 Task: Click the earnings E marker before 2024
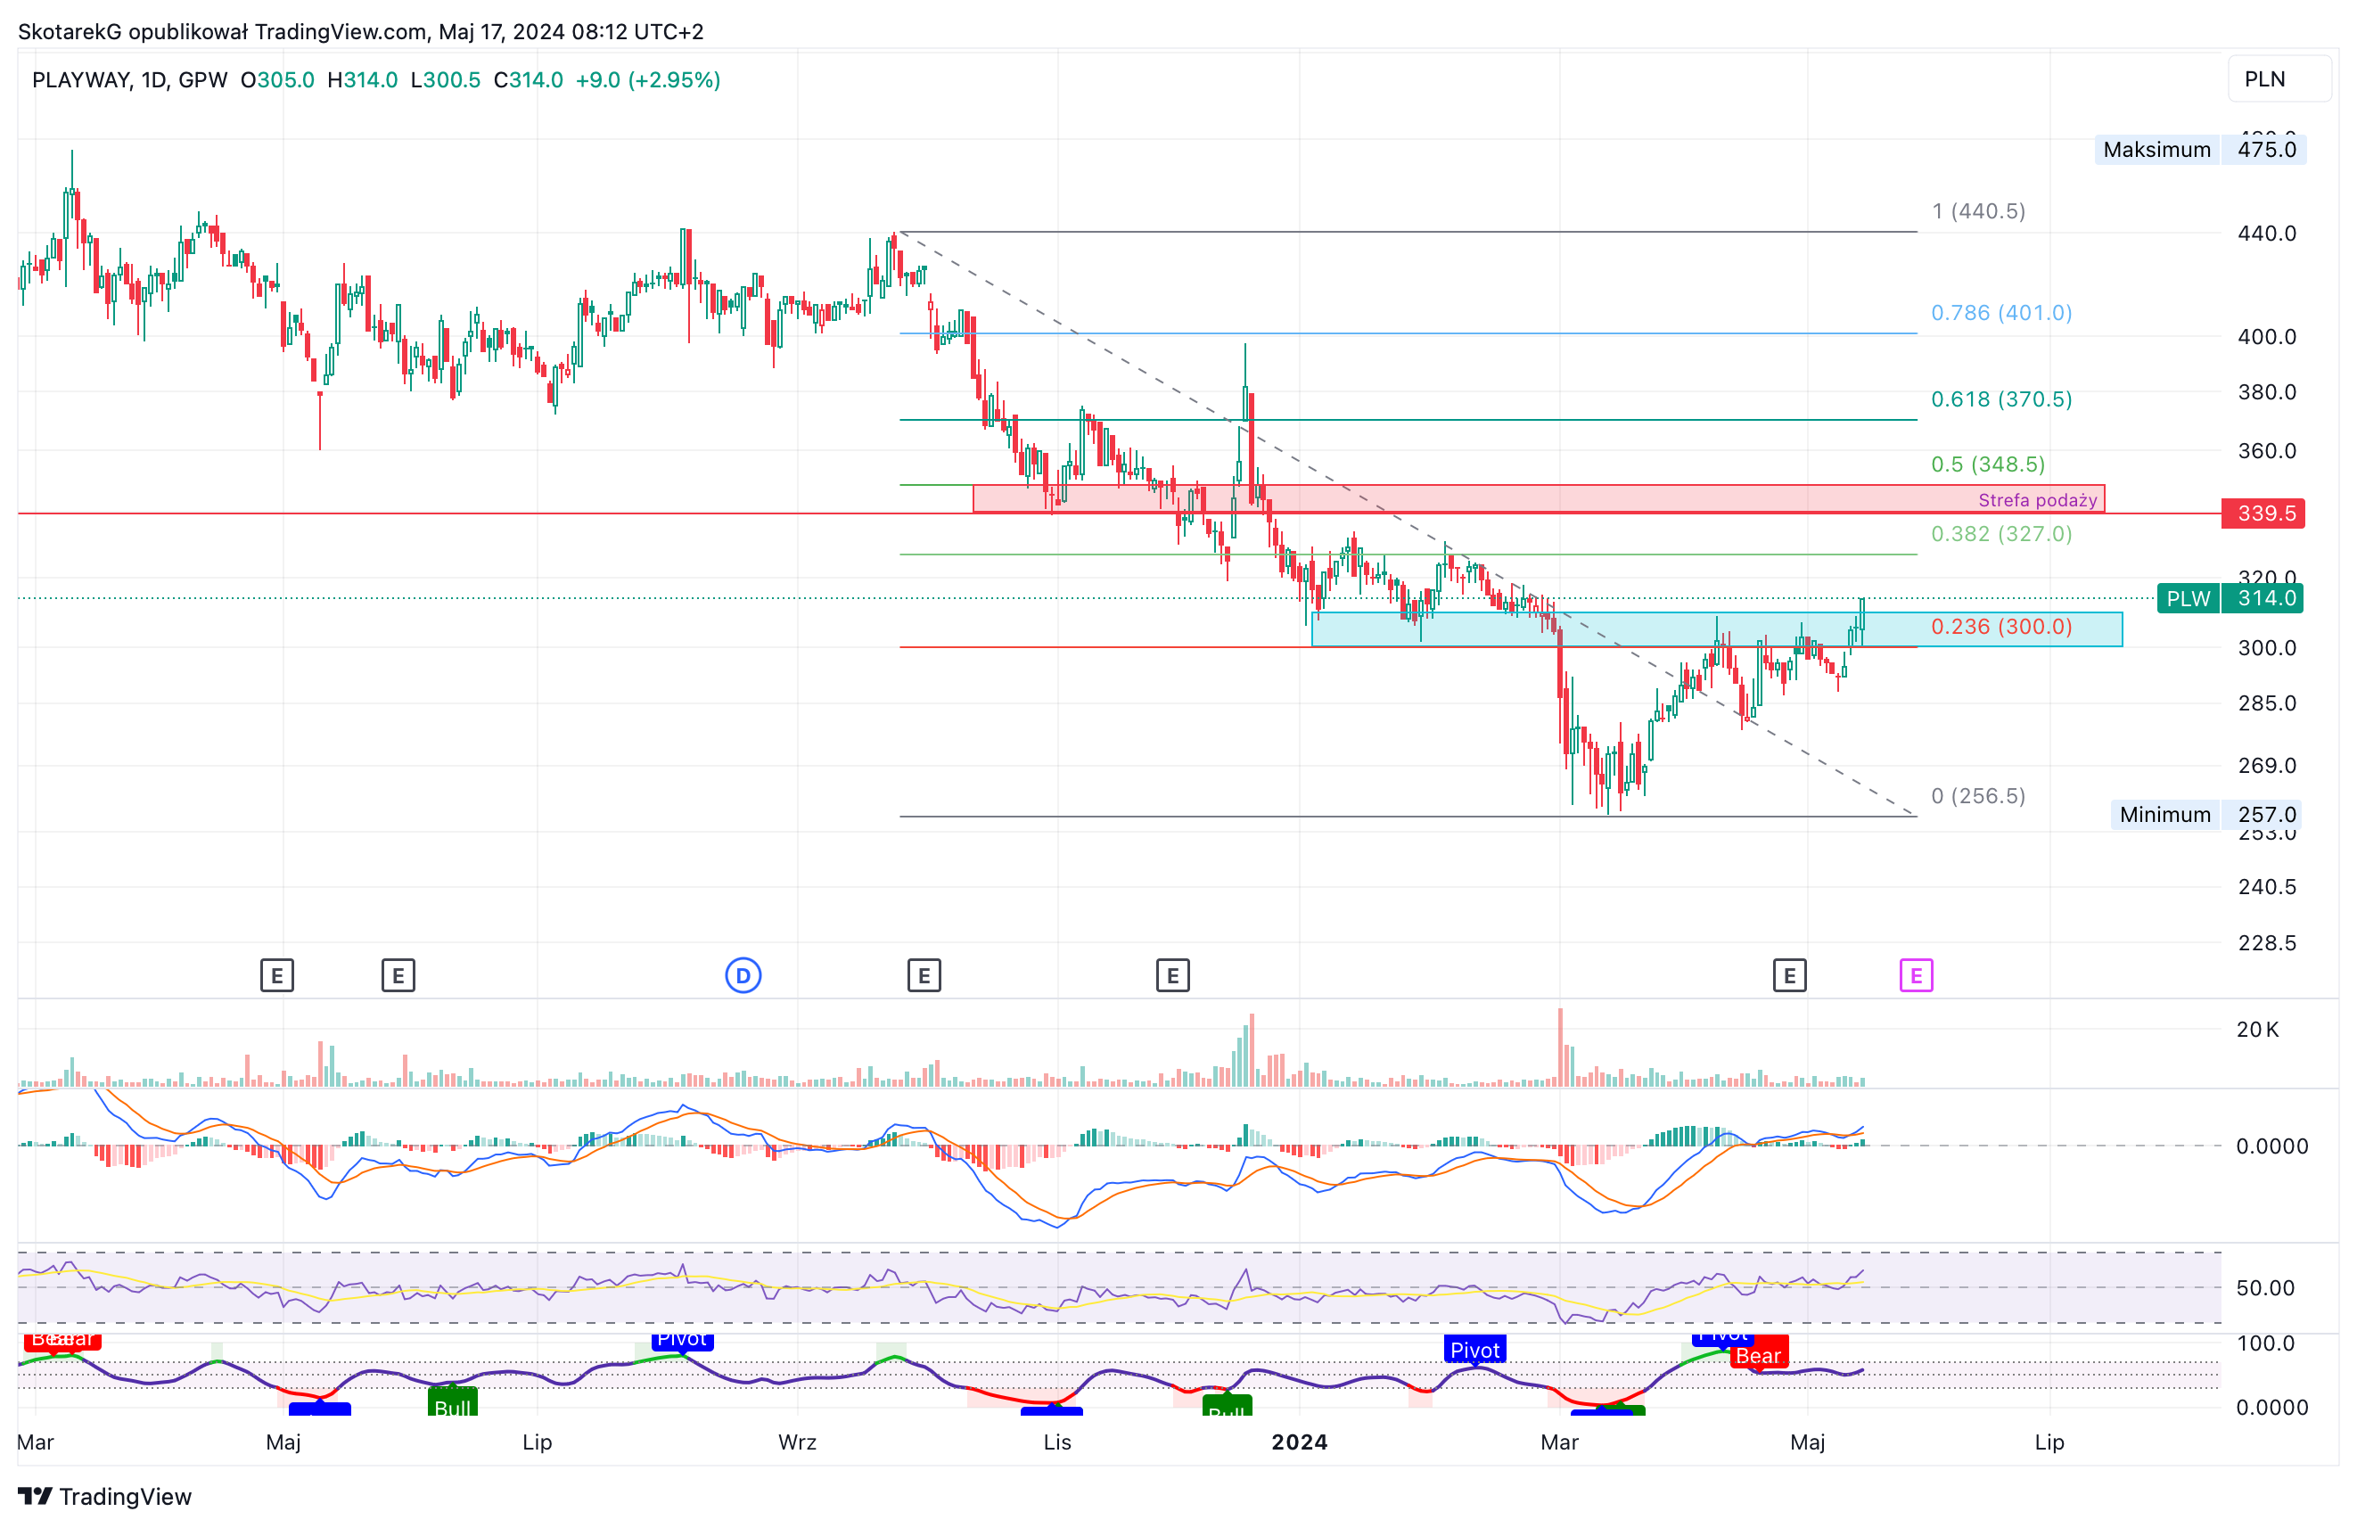pos(1172,975)
